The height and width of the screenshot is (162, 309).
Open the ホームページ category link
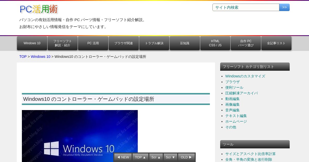click(236, 121)
